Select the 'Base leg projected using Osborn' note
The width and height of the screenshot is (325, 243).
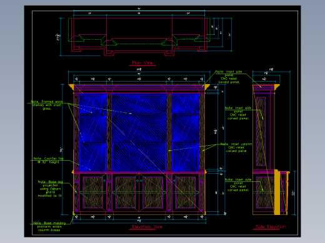pos(50,189)
